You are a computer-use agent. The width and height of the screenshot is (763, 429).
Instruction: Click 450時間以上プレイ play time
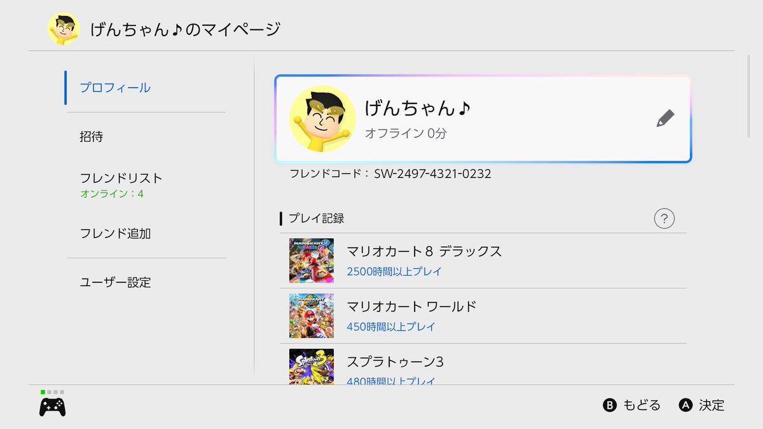pyautogui.click(x=391, y=327)
